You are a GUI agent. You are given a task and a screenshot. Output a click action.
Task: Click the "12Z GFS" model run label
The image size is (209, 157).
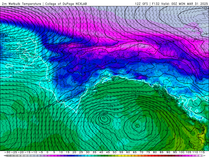(x=141, y=4)
